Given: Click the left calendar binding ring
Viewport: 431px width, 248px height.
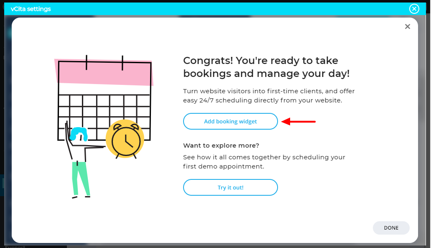Looking at the screenshot, I should [87, 62].
